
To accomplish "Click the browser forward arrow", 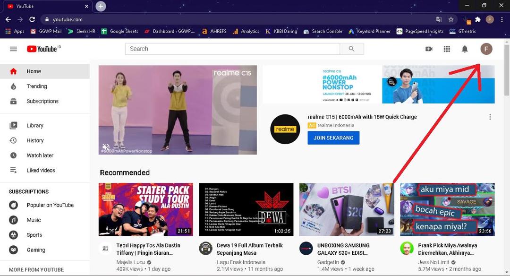I will (20, 19).
